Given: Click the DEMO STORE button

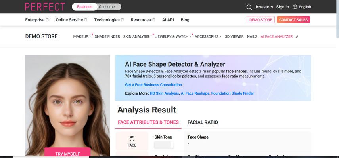Looking at the screenshot, I should point(261,20).
